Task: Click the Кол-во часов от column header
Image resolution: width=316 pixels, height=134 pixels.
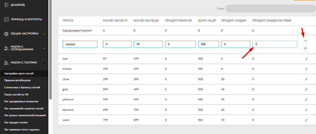Action: [x=115, y=21]
